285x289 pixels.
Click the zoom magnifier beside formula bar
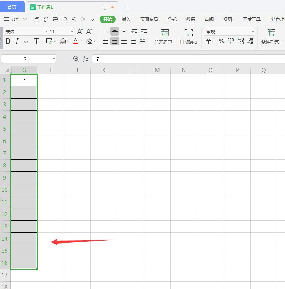76,59
